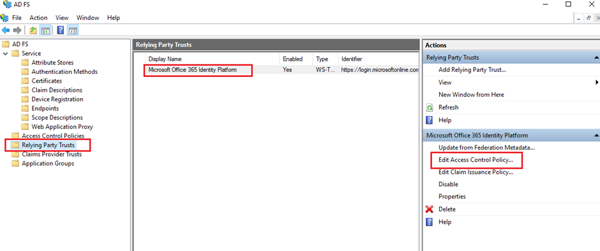Click Delete action text
This screenshot has height=251, width=600.
click(447, 209)
